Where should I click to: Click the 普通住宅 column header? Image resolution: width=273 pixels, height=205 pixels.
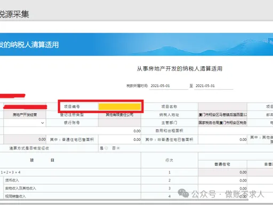point(222,164)
